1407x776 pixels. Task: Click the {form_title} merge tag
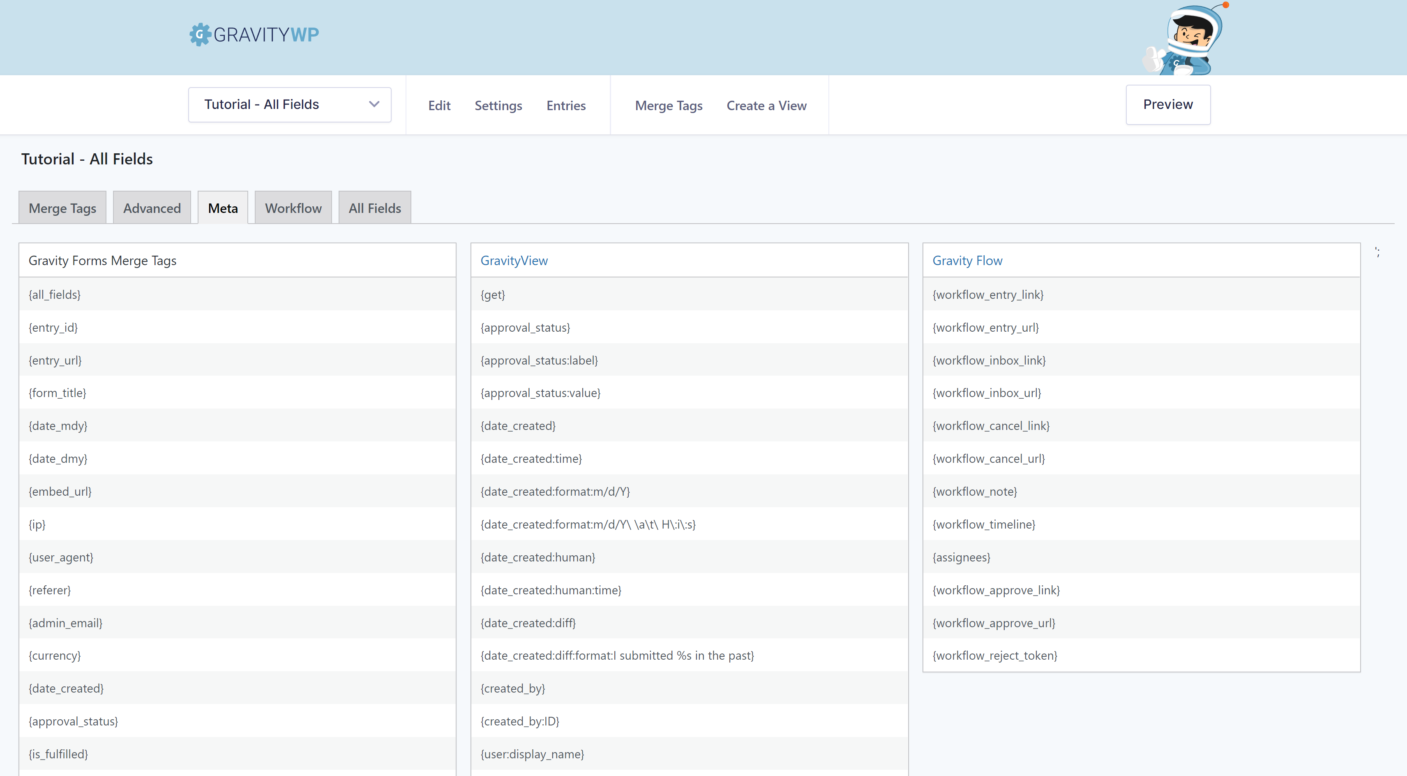pos(58,393)
